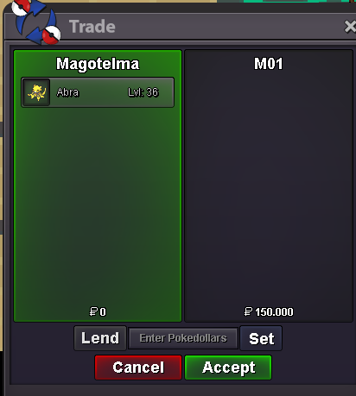Click the Abra sprite thumbnail
This screenshot has height=396, width=356.
click(x=36, y=92)
